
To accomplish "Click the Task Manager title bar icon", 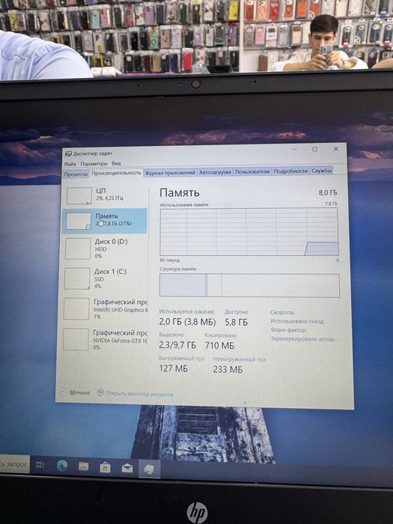I will click(x=68, y=153).
